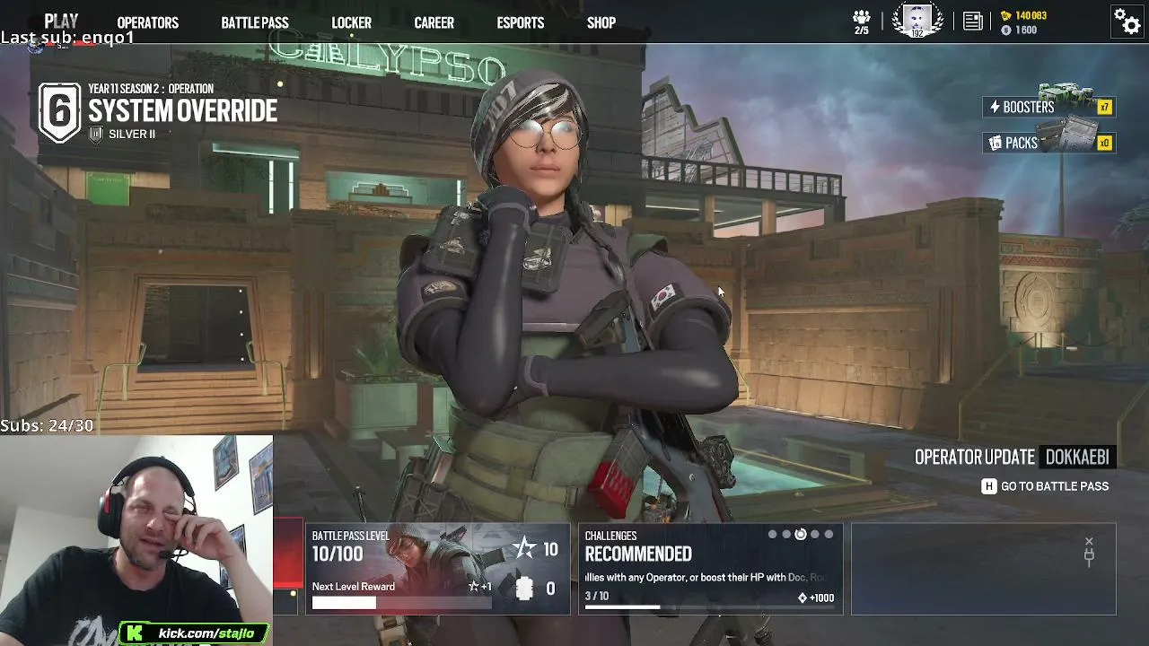Click the 10/100 battle pass level text
Screen dimensions: 1149x646
click(x=338, y=554)
